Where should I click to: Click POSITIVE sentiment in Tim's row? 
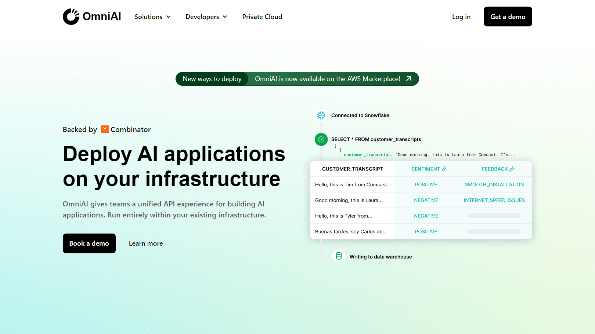(426, 185)
